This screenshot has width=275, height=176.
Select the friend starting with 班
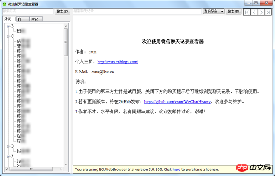tap(21, 31)
